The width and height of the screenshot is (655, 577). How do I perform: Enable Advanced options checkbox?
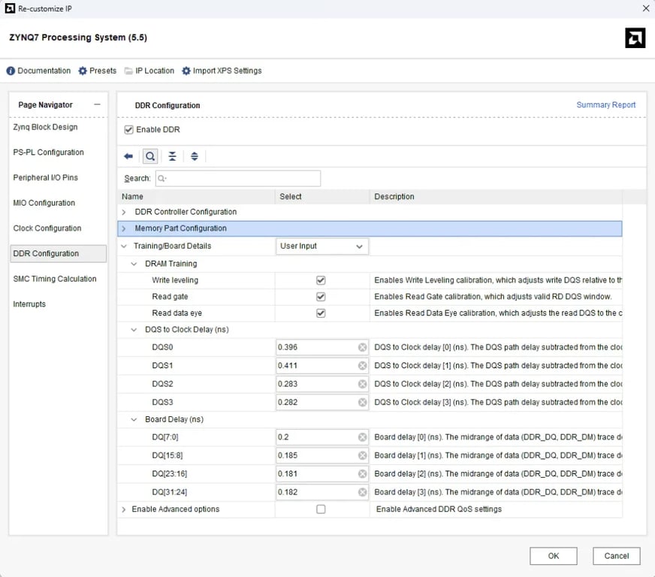321,509
